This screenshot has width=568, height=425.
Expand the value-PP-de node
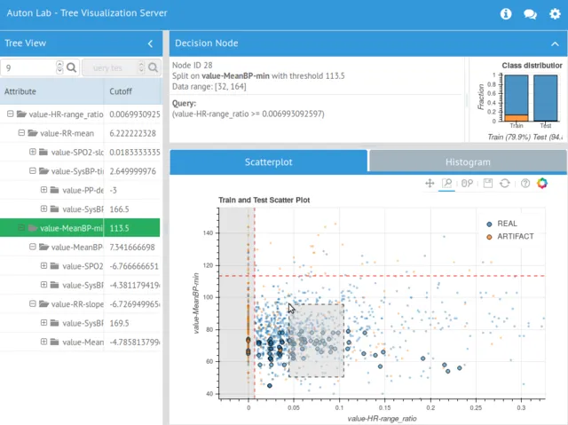pyautogui.click(x=43, y=190)
